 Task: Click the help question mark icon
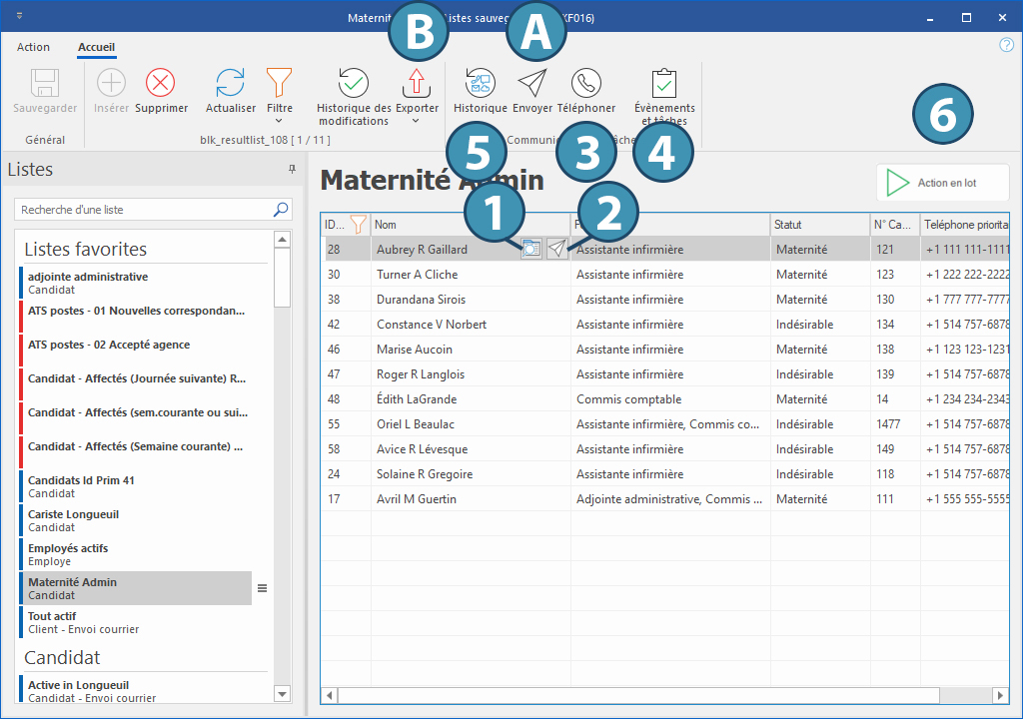pos(1006,45)
